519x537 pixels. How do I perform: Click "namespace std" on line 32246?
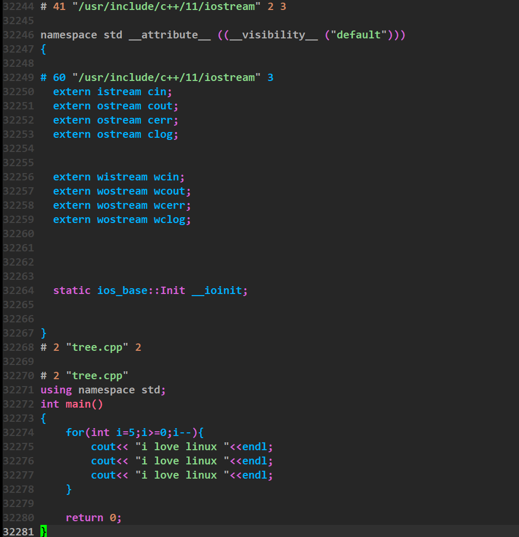click(x=81, y=35)
